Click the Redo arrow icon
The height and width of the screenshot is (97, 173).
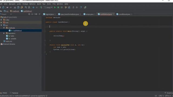[11, 8]
